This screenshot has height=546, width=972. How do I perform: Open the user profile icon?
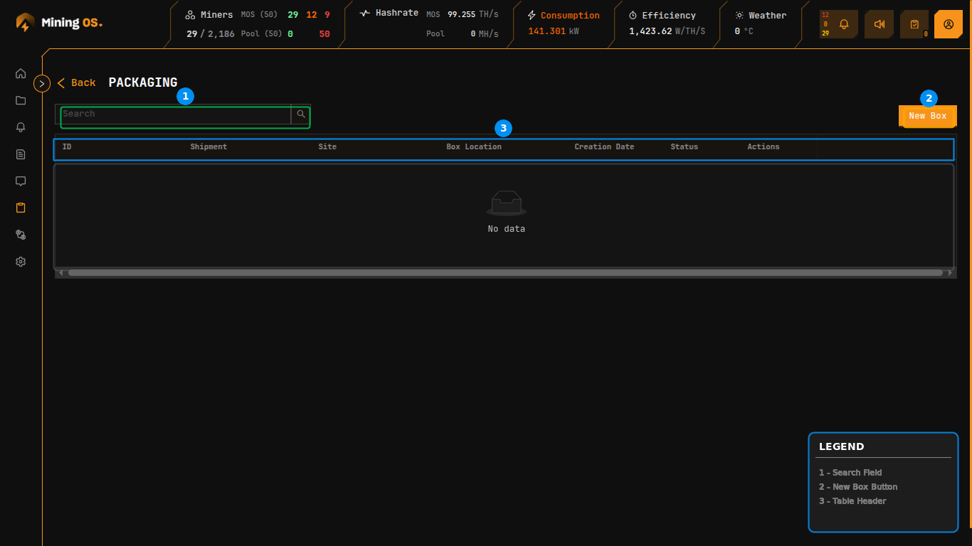point(948,24)
